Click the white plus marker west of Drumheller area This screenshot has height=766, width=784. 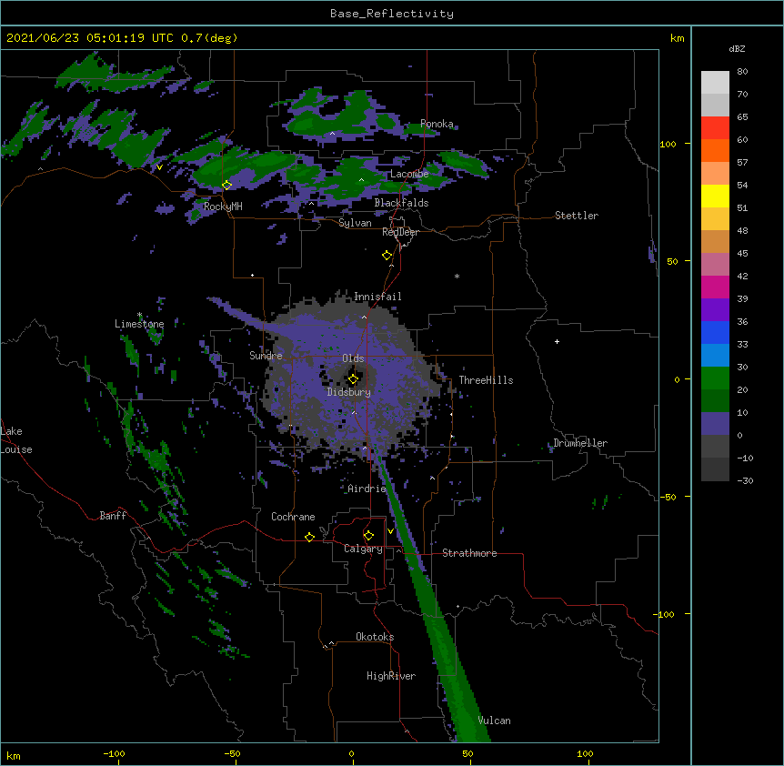point(557,341)
